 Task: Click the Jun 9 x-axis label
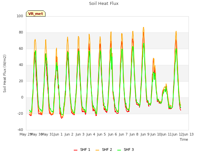[145, 134]
